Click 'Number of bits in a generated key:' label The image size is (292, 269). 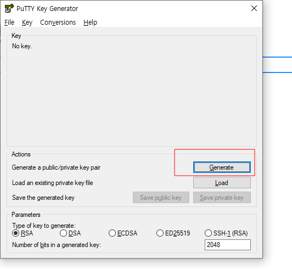point(57,245)
